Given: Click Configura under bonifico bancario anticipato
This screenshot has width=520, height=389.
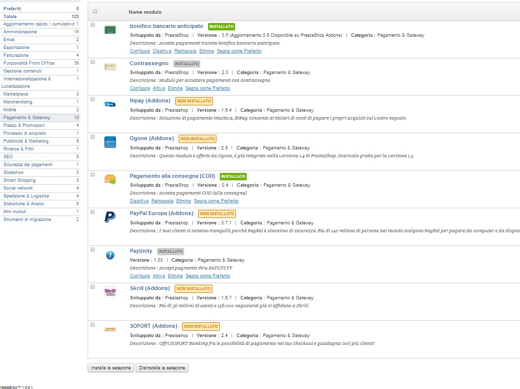Looking at the screenshot, I should (x=140, y=51).
